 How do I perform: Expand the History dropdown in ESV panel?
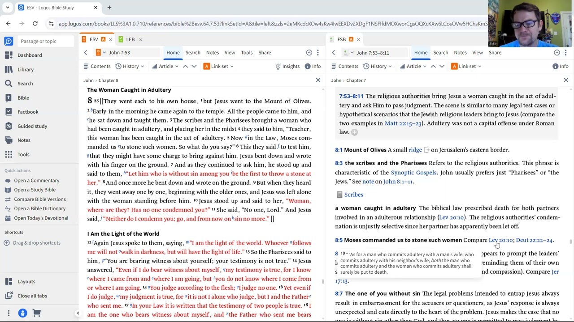130,66
